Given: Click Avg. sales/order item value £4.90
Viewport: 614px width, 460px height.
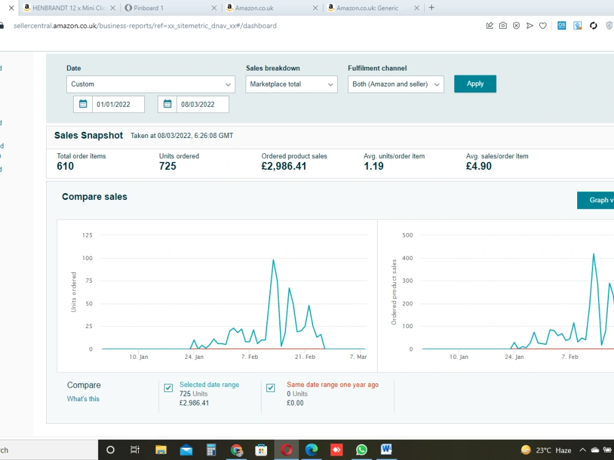Looking at the screenshot, I should tap(478, 166).
